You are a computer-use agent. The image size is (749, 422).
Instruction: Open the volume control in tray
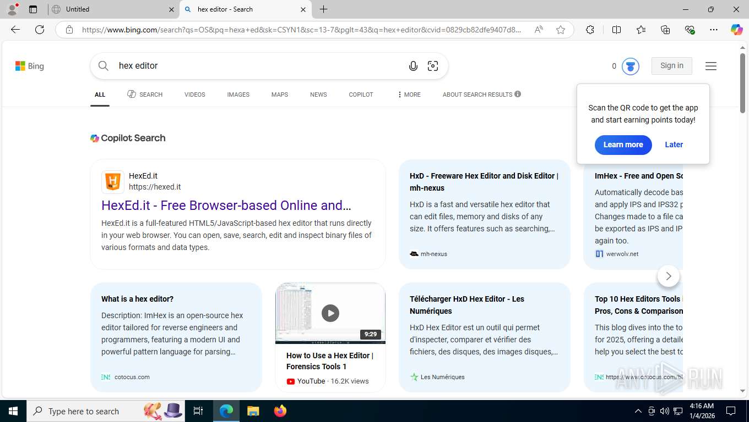coord(664,411)
